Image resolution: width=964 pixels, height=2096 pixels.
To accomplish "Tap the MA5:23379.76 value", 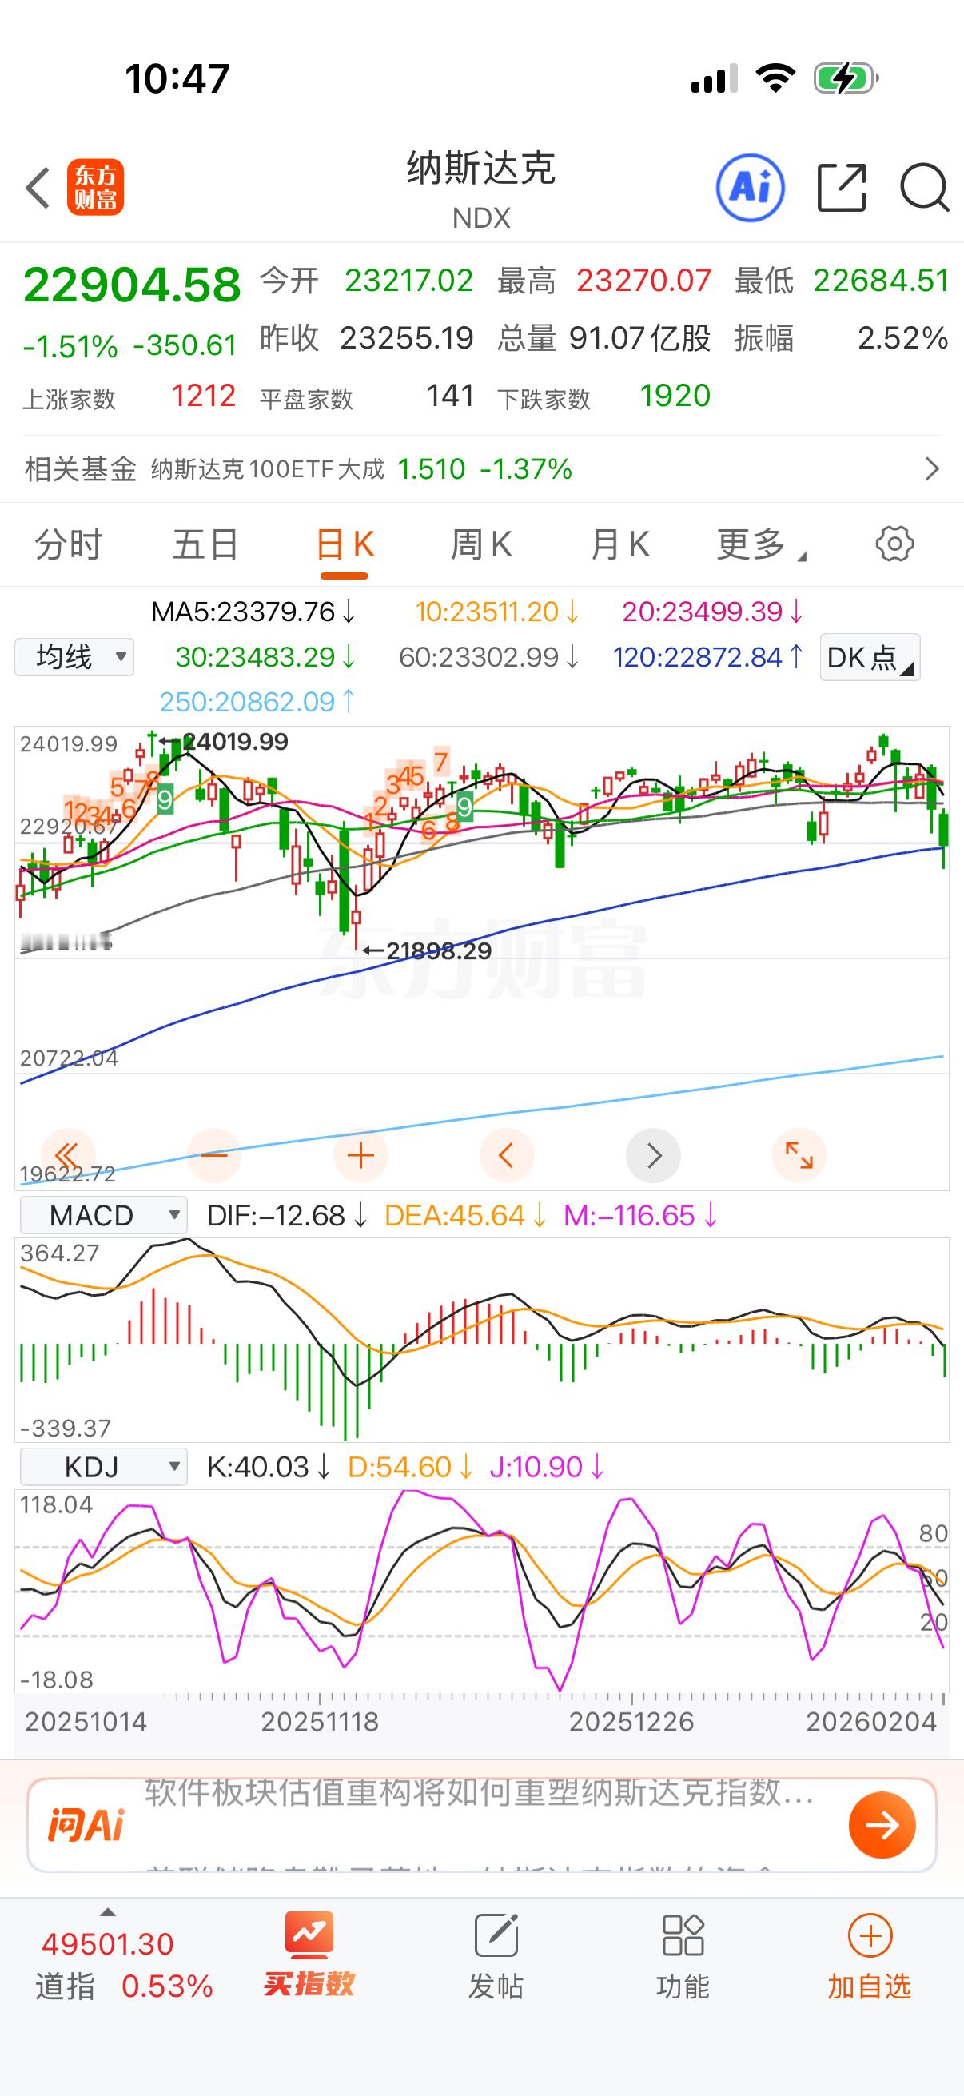I will (253, 612).
